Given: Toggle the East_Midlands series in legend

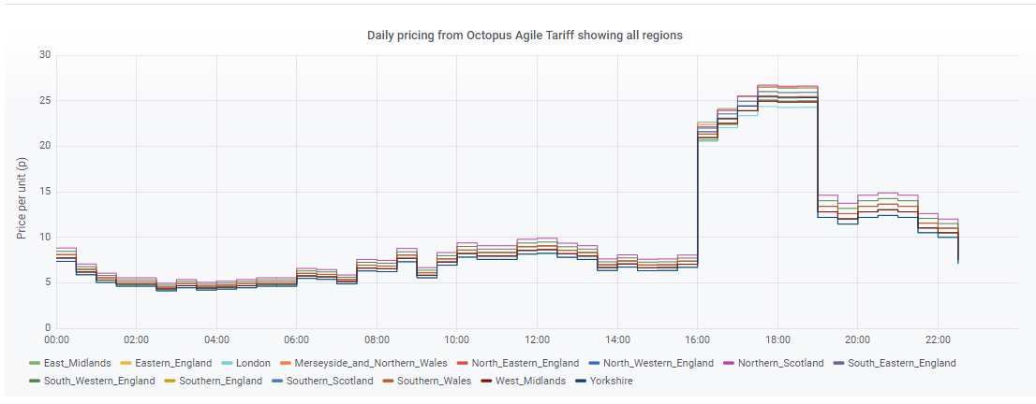Looking at the screenshot, I should click(79, 363).
